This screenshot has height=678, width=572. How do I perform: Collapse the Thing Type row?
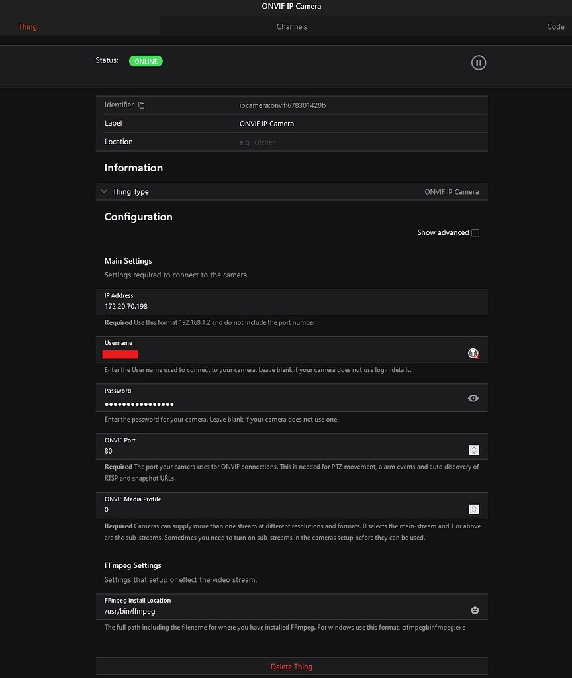[x=104, y=191]
